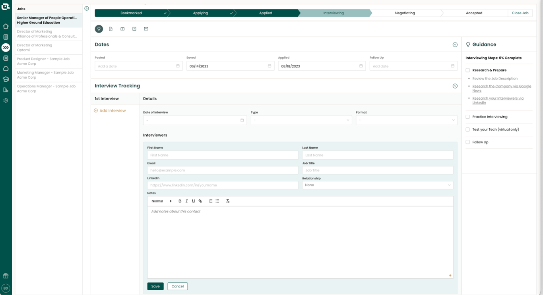
Task: Toggle bold formatting in Notes
Action: pyautogui.click(x=180, y=201)
